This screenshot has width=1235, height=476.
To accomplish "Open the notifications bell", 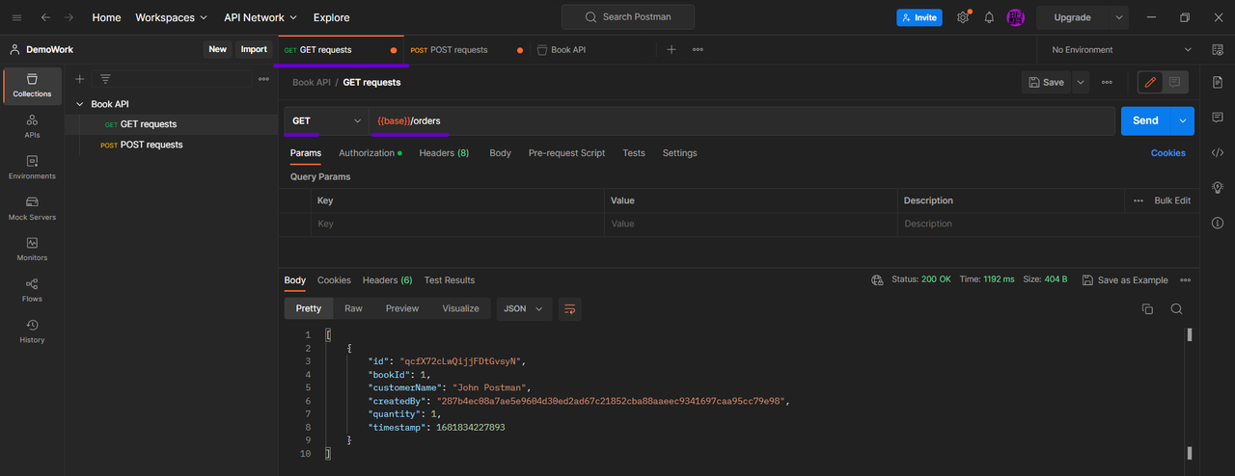I will (x=989, y=17).
